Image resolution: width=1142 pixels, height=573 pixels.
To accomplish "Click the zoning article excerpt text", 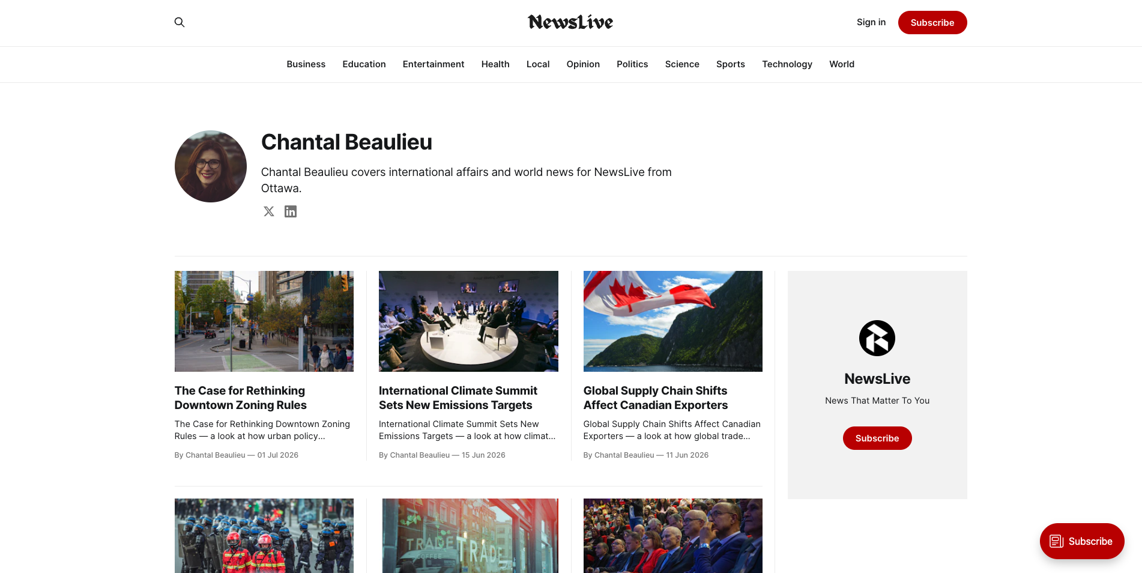I will pyautogui.click(x=262, y=430).
